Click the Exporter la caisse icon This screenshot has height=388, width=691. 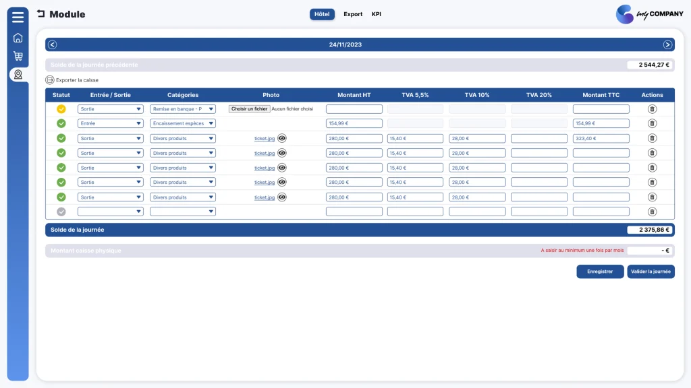(50, 80)
